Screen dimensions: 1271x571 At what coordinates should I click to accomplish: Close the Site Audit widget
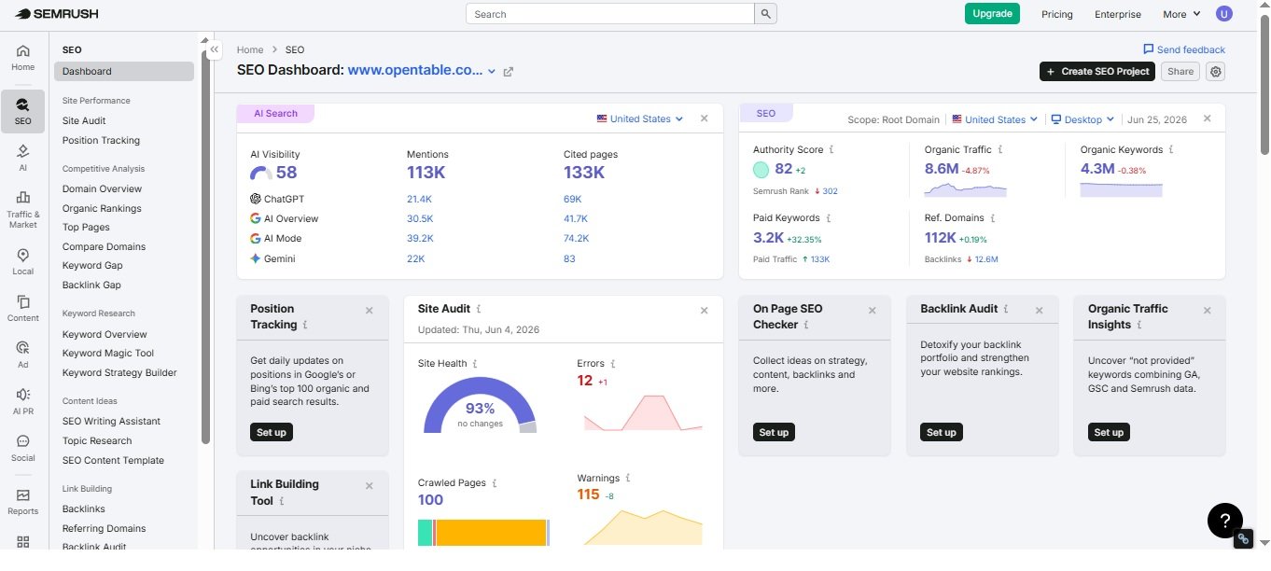point(705,310)
